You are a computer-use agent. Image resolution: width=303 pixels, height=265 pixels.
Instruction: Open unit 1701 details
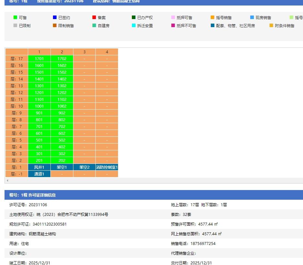(39, 58)
